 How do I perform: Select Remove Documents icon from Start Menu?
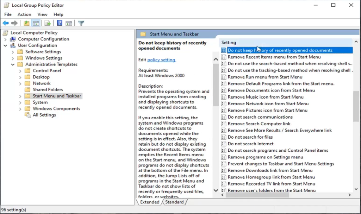(271, 90)
